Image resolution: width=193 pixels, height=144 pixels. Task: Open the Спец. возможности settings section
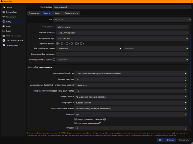(14, 40)
